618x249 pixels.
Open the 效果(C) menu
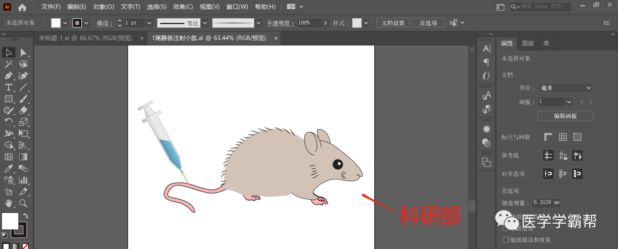tap(183, 7)
